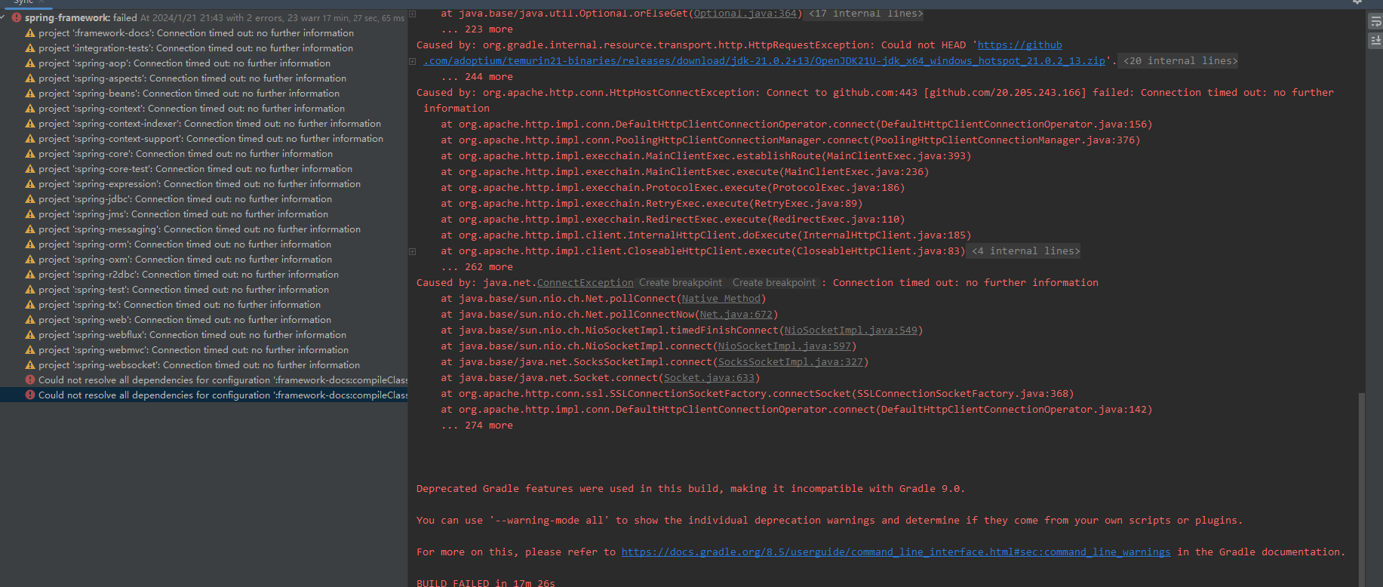1383x587 pixels.
Task: Click the console vertical scrollbar thumb
Action: (x=1362, y=489)
